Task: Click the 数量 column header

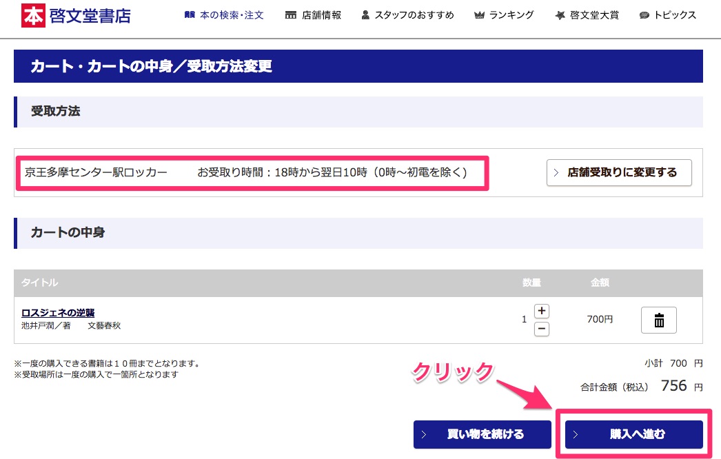Action: point(531,283)
